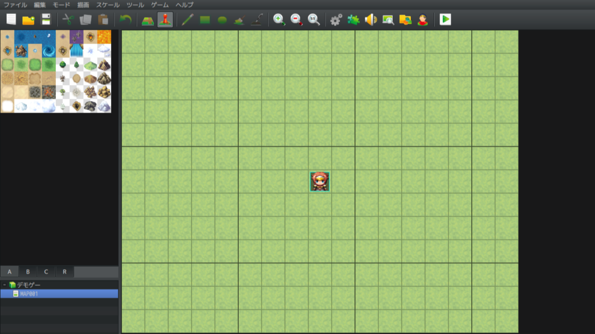Switch to tileset tab B
Viewport: 595px width, 334px height.
(27, 272)
